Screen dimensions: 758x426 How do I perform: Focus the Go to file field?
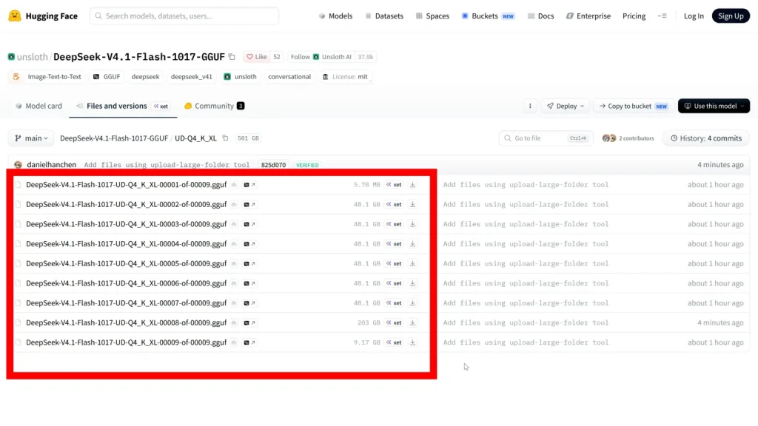(x=546, y=138)
